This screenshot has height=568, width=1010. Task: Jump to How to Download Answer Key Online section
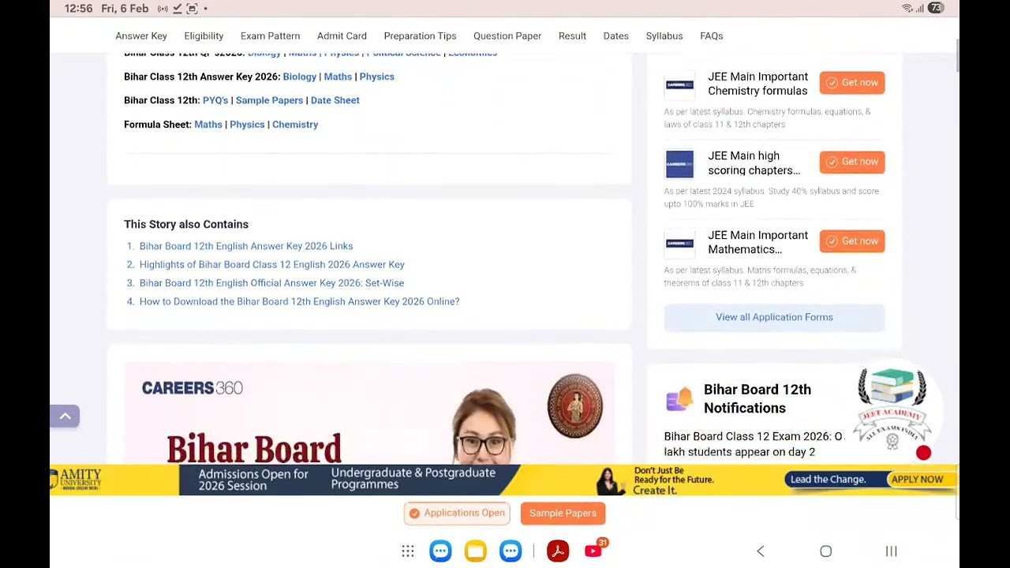coord(299,301)
